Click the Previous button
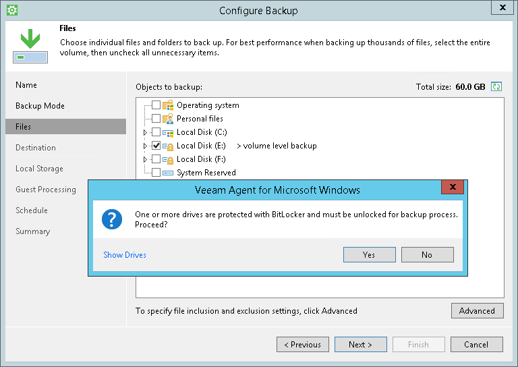The image size is (518, 367). click(303, 345)
